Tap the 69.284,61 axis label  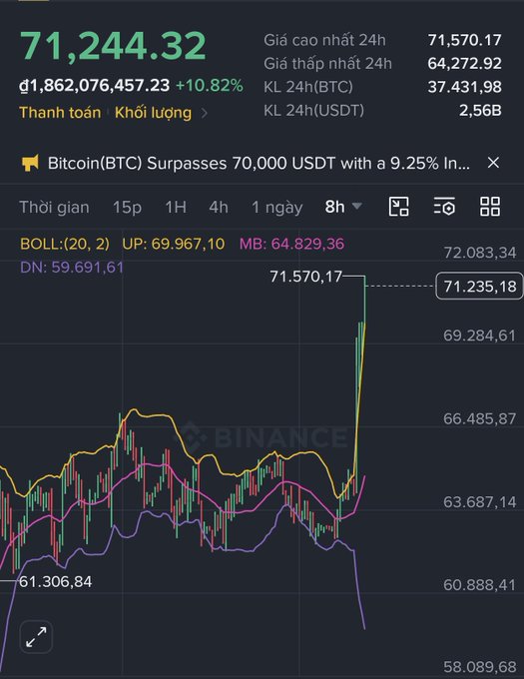pos(480,336)
